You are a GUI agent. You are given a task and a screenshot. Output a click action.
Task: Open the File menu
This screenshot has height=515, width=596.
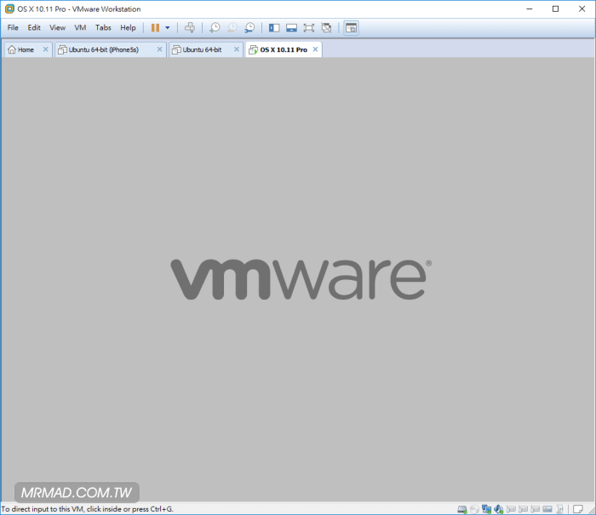pos(13,27)
